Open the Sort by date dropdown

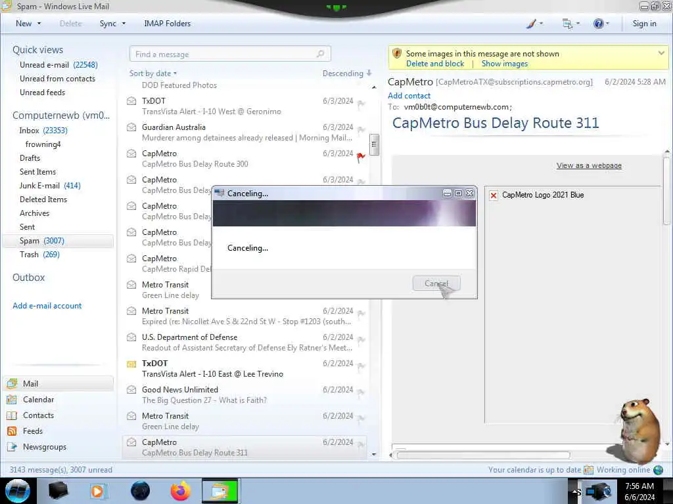click(x=153, y=73)
